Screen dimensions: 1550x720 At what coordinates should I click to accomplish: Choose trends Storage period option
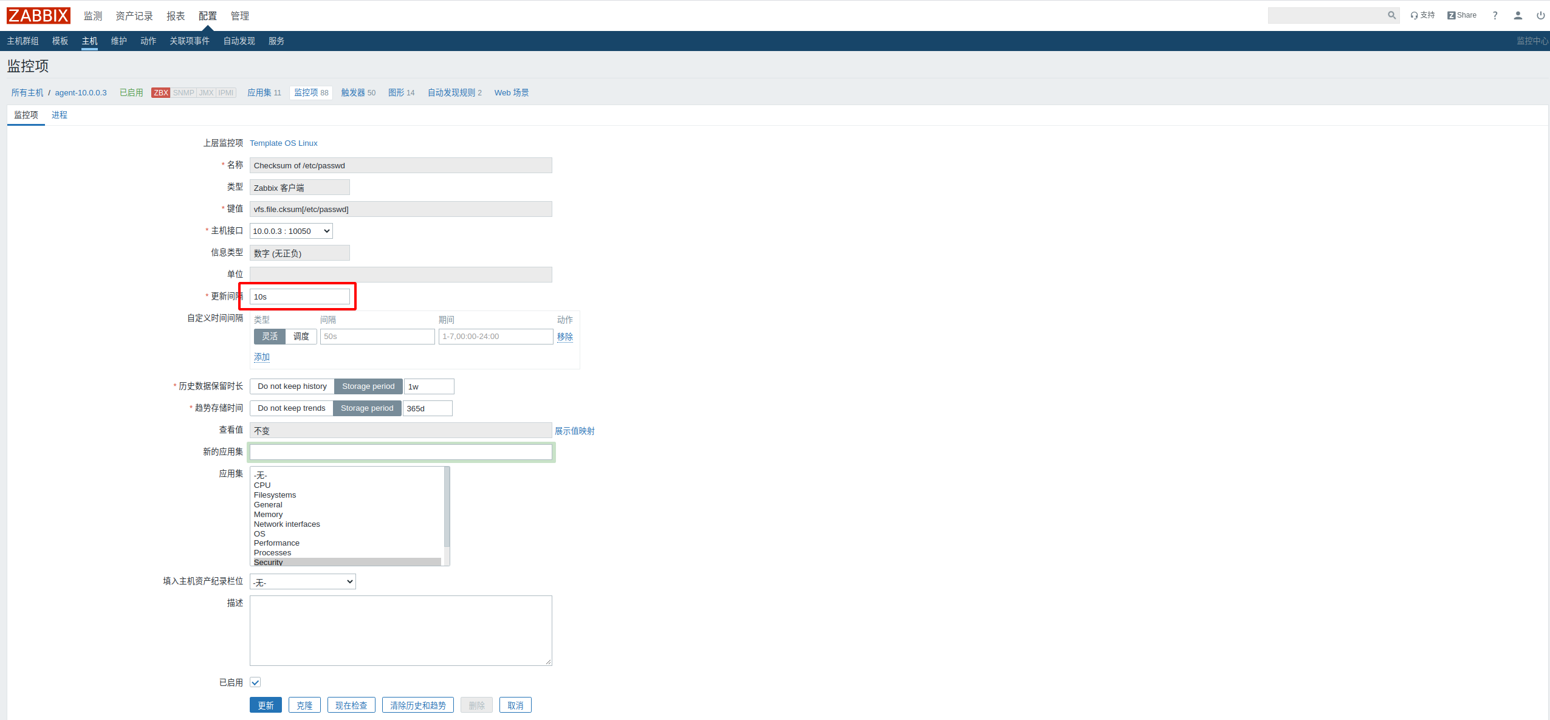[367, 408]
